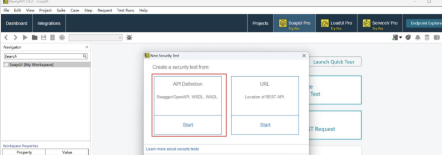Click the database cylinder icon
The image size is (442, 155).
point(427,38)
